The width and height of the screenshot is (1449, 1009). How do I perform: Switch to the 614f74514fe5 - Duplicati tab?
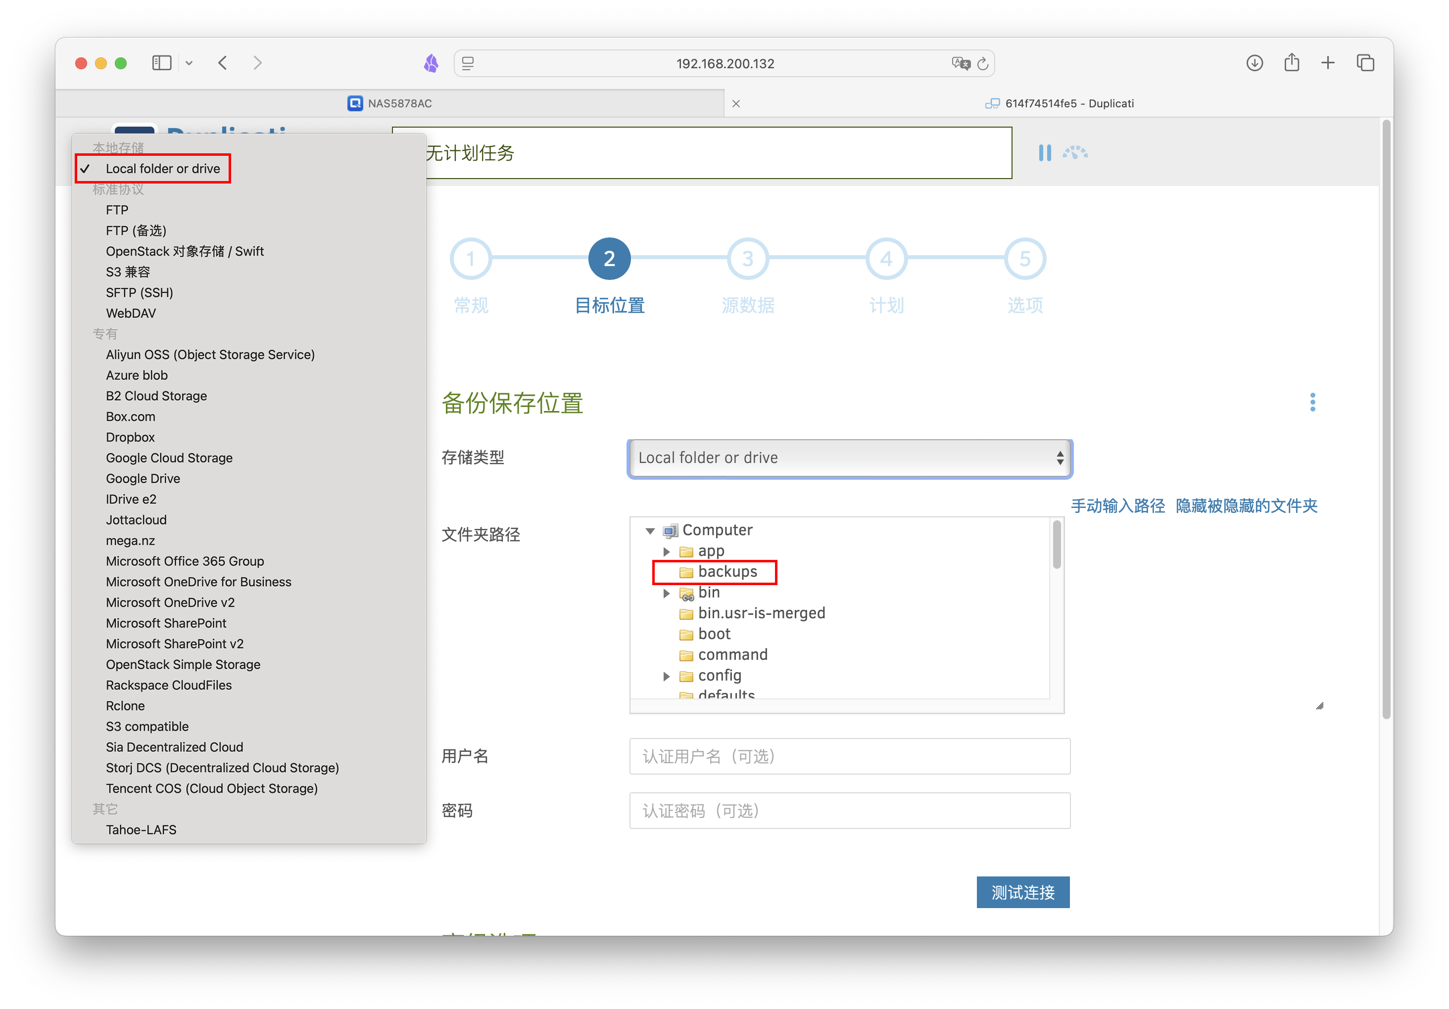(x=1060, y=103)
